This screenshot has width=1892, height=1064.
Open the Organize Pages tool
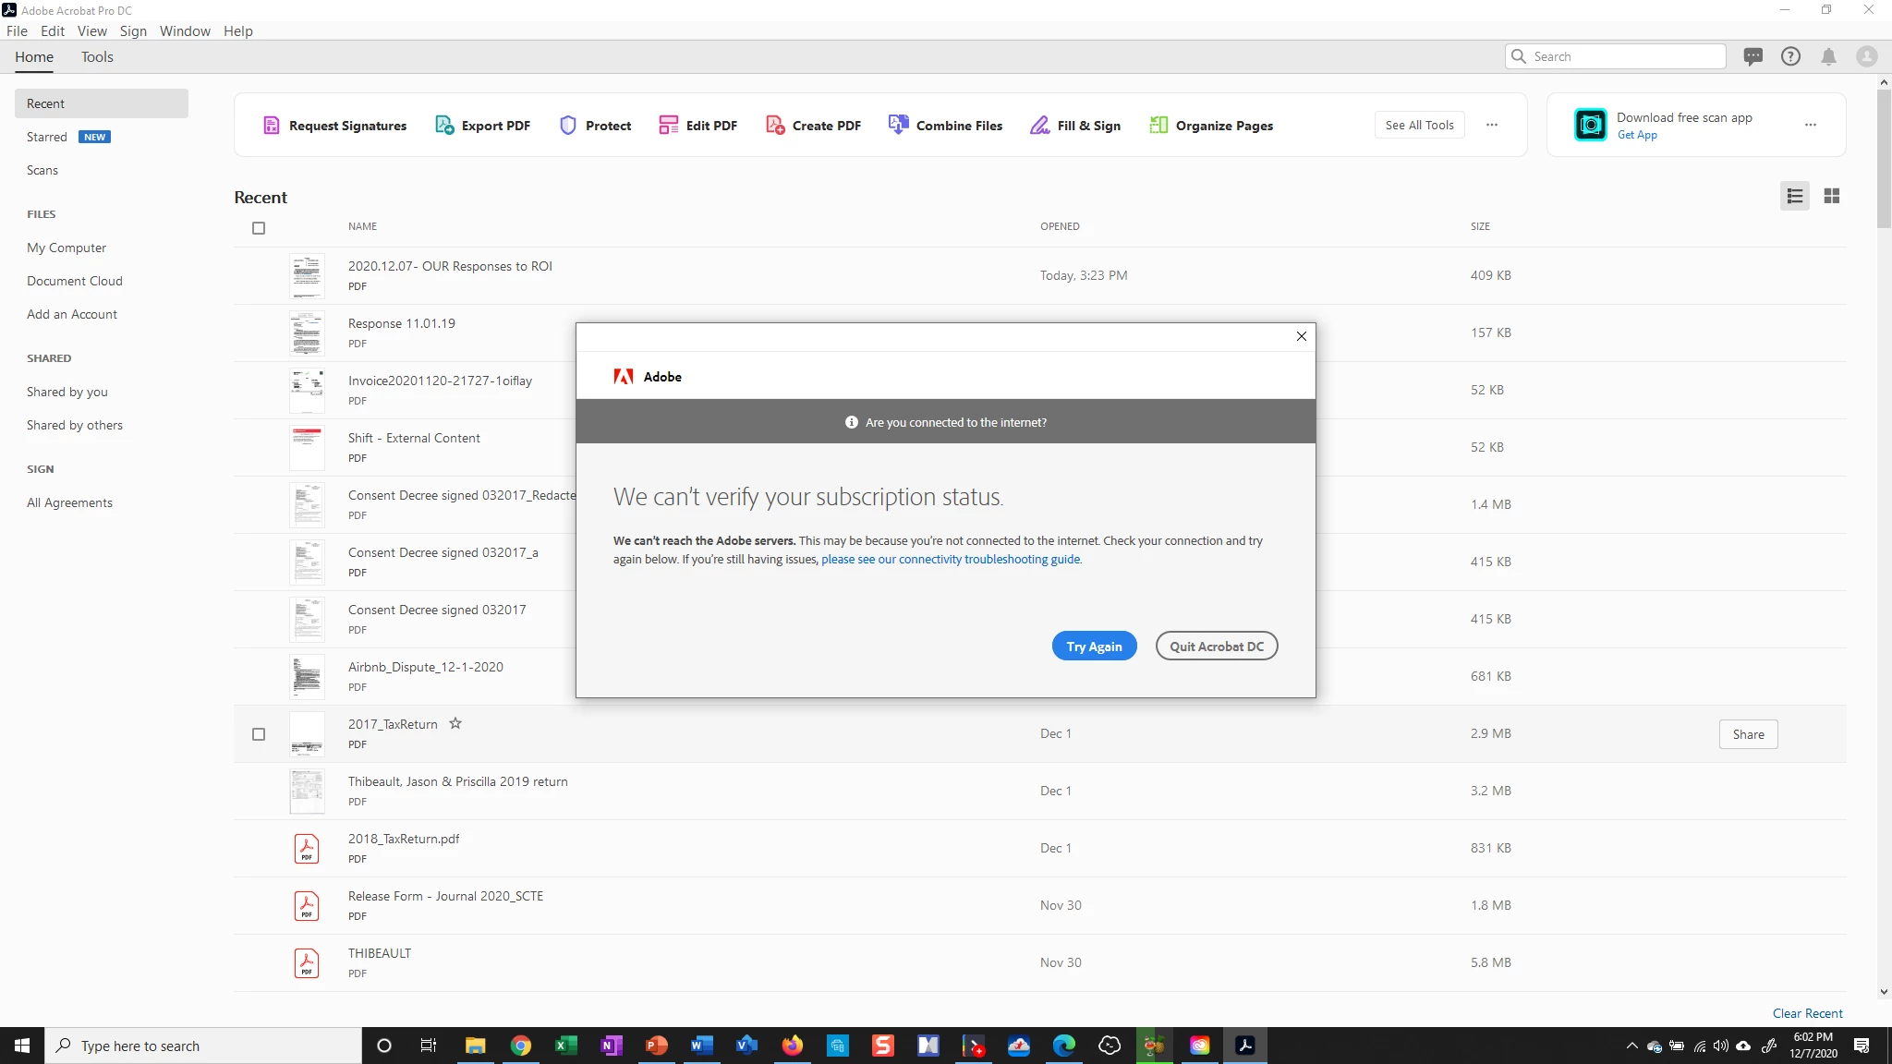(x=1210, y=126)
